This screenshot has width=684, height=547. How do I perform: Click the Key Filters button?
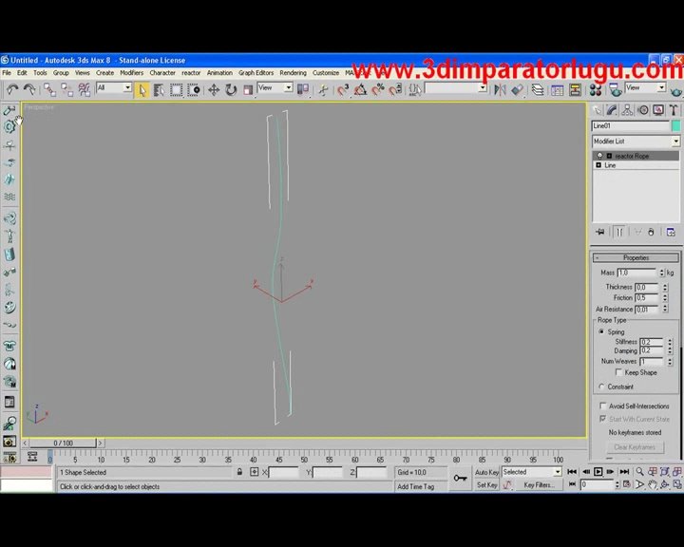(x=540, y=485)
